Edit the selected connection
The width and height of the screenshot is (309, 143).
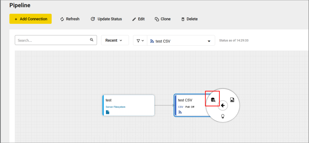(x=139, y=19)
